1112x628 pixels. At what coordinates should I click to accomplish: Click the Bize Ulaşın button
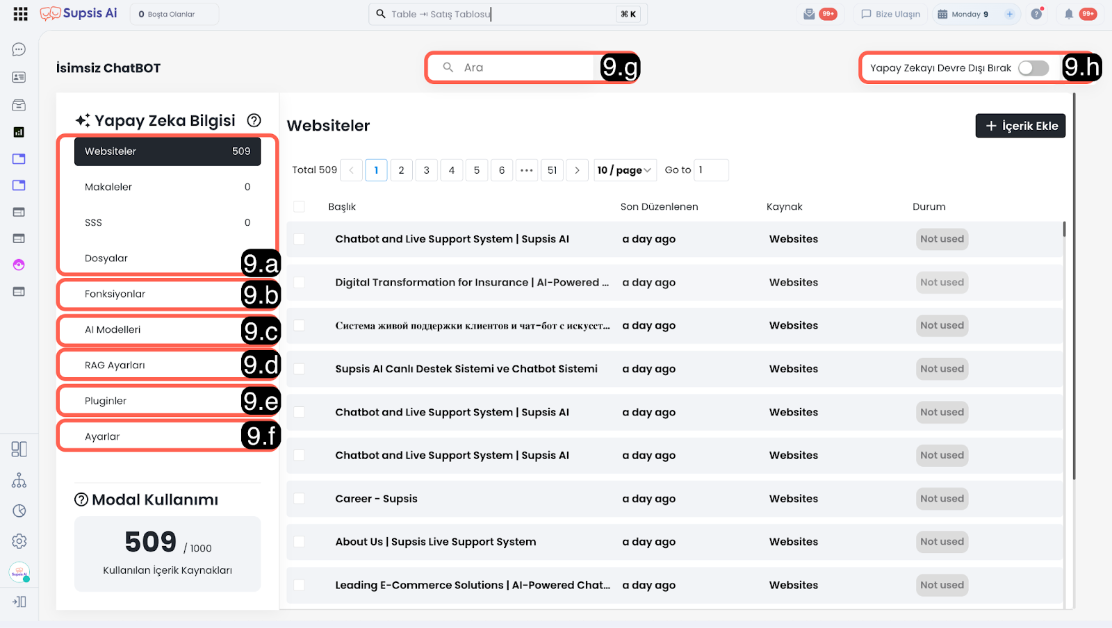[x=890, y=14]
